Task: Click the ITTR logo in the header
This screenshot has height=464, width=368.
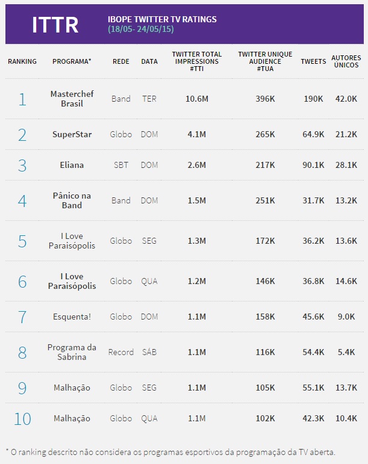Action: [x=55, y=25]
